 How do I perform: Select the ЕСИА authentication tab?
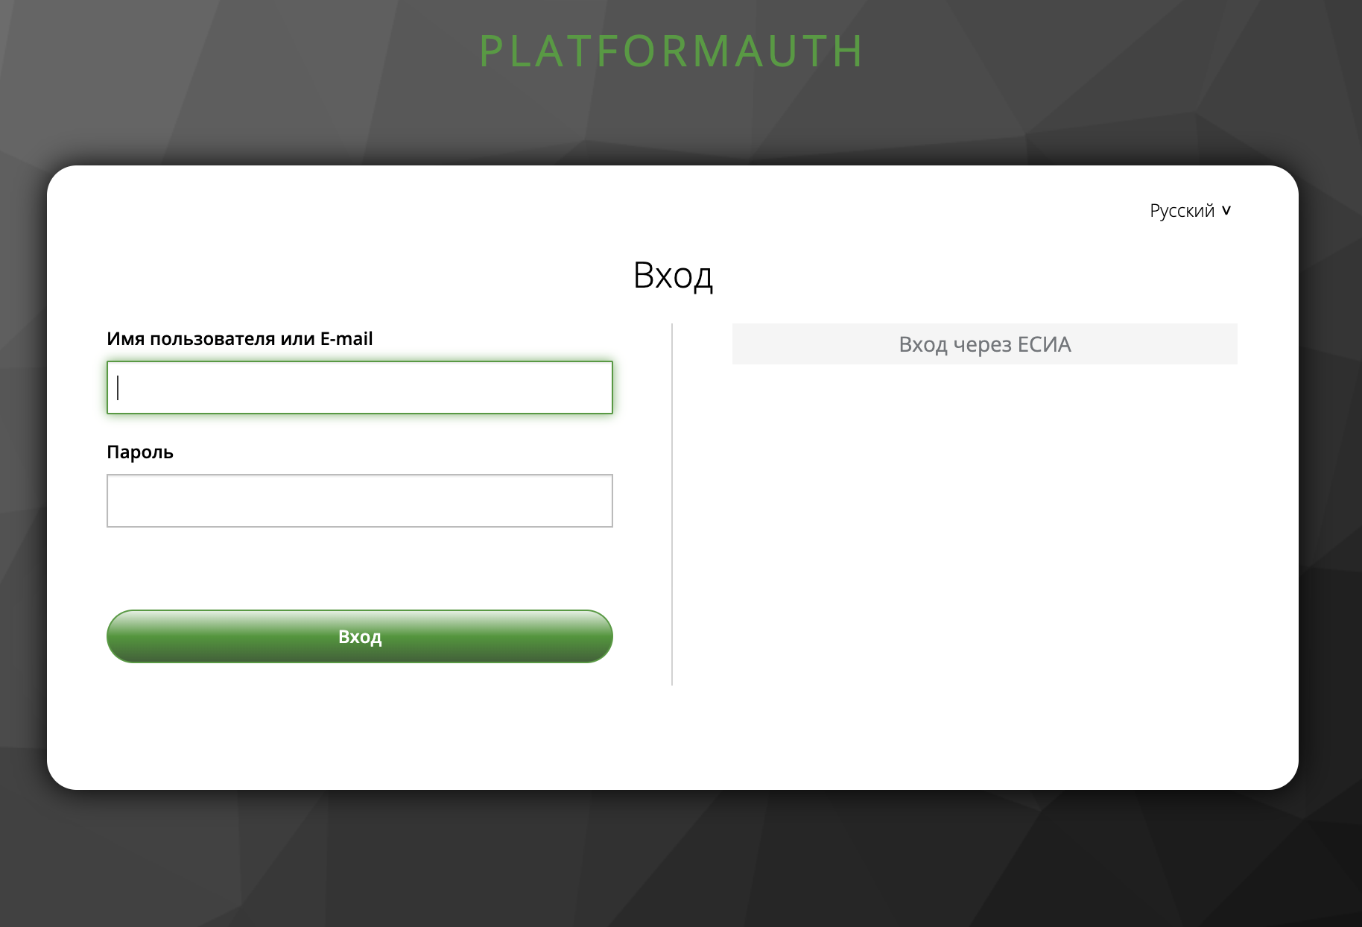(985, 344)
